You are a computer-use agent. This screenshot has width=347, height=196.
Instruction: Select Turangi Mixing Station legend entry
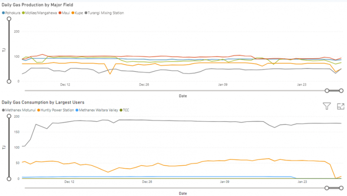[x=106, y=13]
